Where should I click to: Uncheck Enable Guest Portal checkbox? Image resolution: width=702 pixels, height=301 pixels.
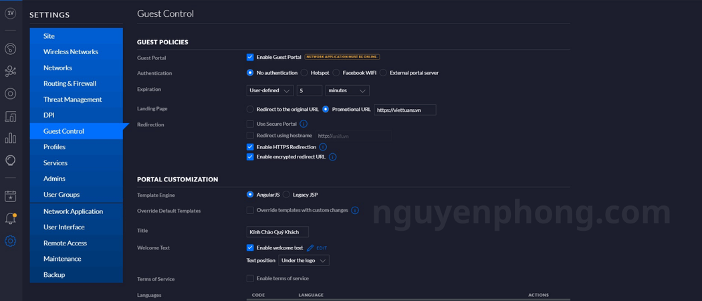pos(250,58)
